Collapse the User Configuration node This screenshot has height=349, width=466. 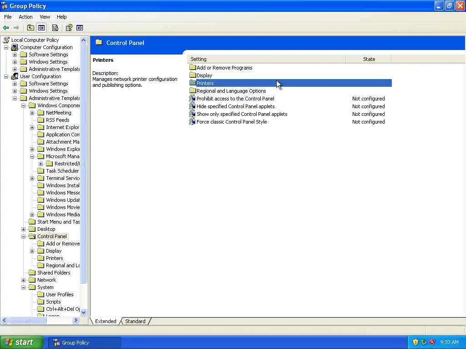tap(6, 76)
